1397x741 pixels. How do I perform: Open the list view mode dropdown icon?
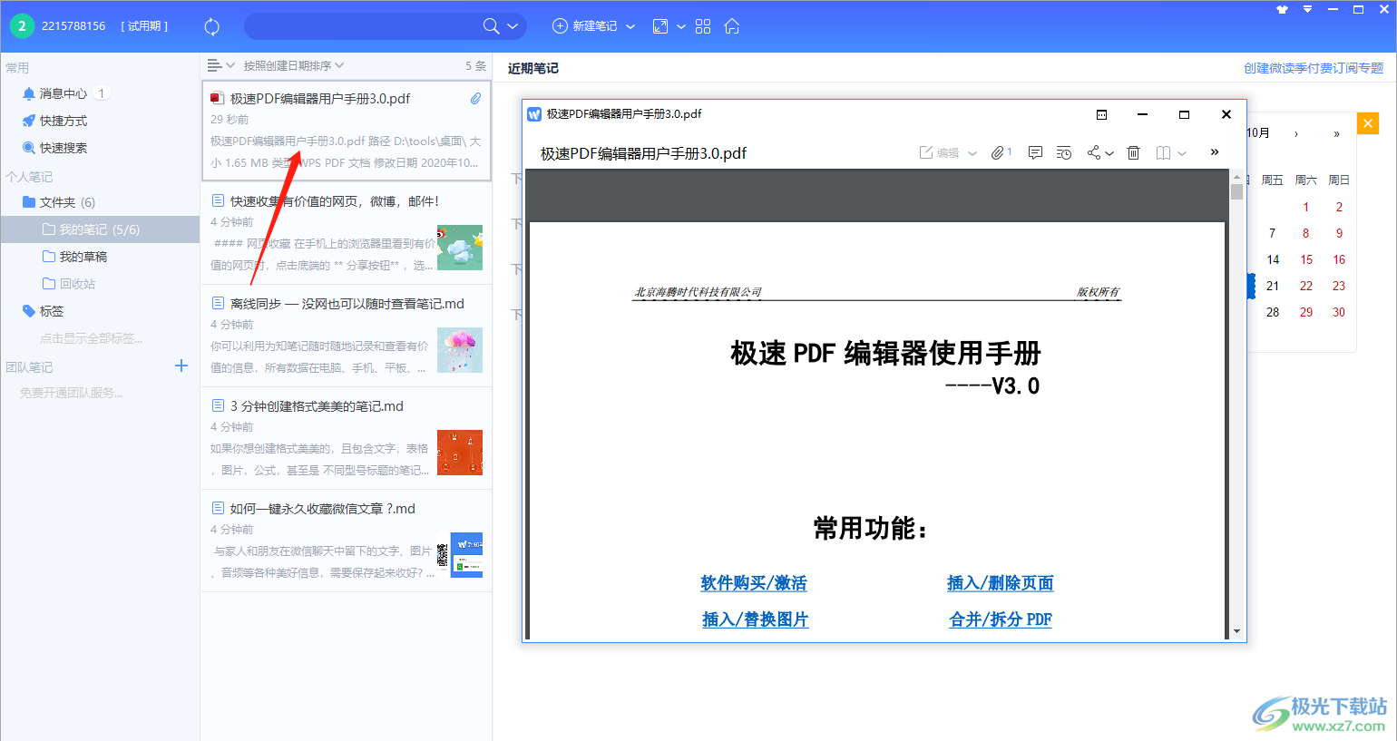(220, 65)
